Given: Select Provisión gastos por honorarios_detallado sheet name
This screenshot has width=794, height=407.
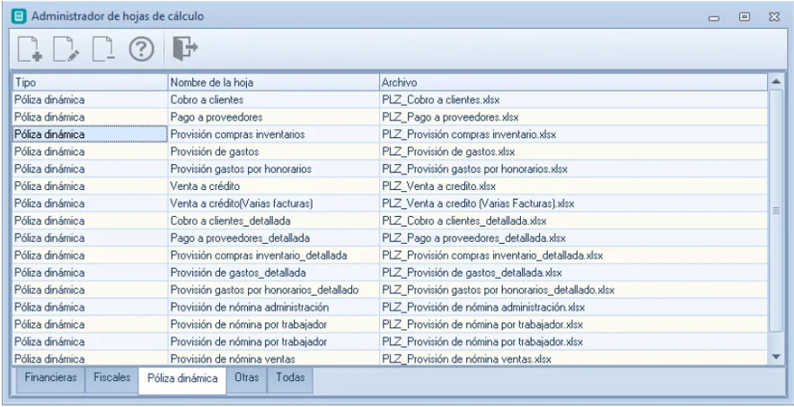Looking at the screenshot, I should (264, 290).
